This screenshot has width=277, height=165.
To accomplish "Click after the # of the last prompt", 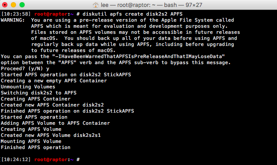I will [x=82, y=159].
